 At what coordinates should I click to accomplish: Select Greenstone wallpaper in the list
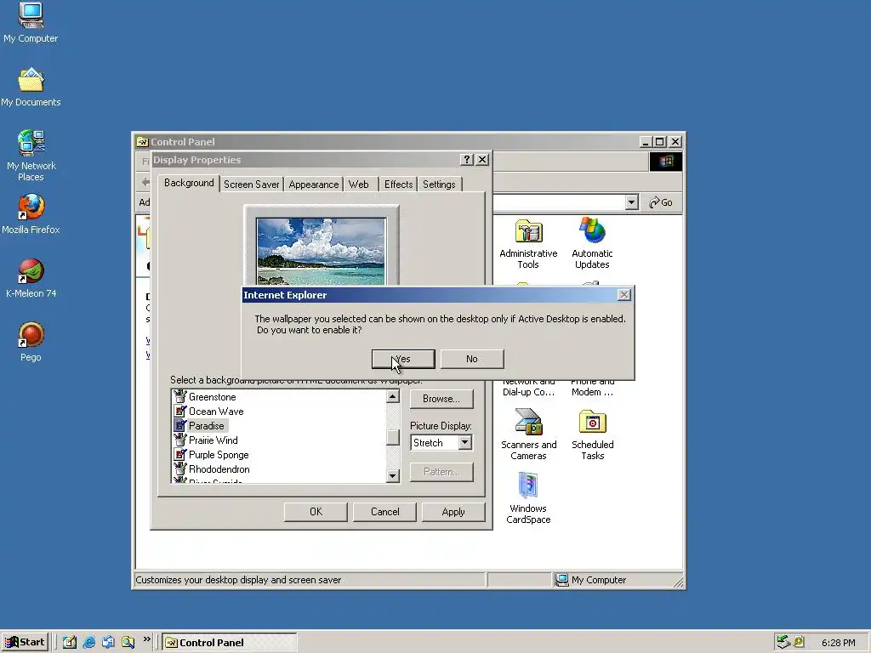click(x=212, y=397)
